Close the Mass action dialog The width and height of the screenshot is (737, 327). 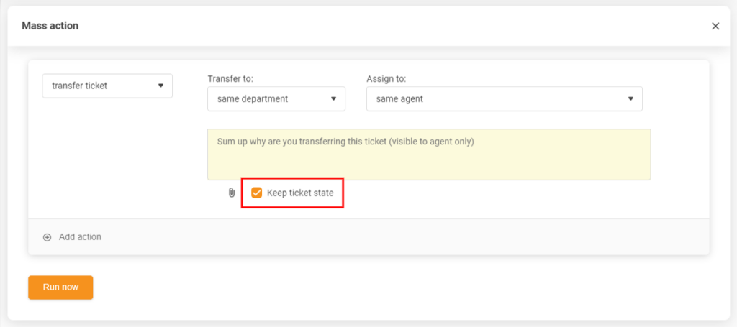[x=715, y=26]
